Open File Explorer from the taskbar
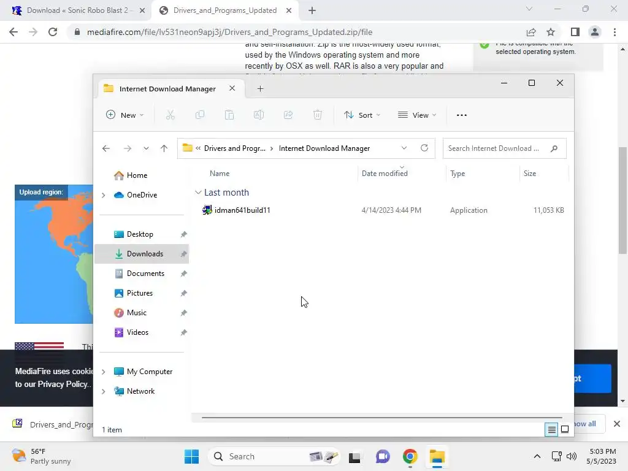The image size is (628, 471). (x=437, y=456)
